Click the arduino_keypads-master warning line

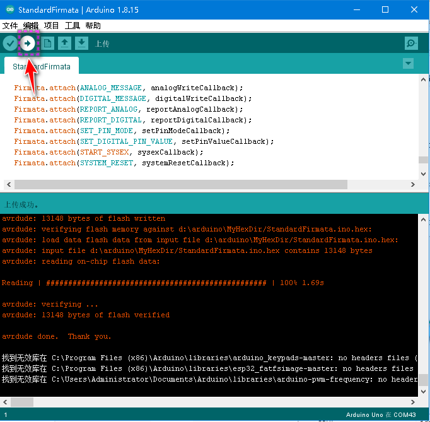pyautogui.click(x=209, y=358)
